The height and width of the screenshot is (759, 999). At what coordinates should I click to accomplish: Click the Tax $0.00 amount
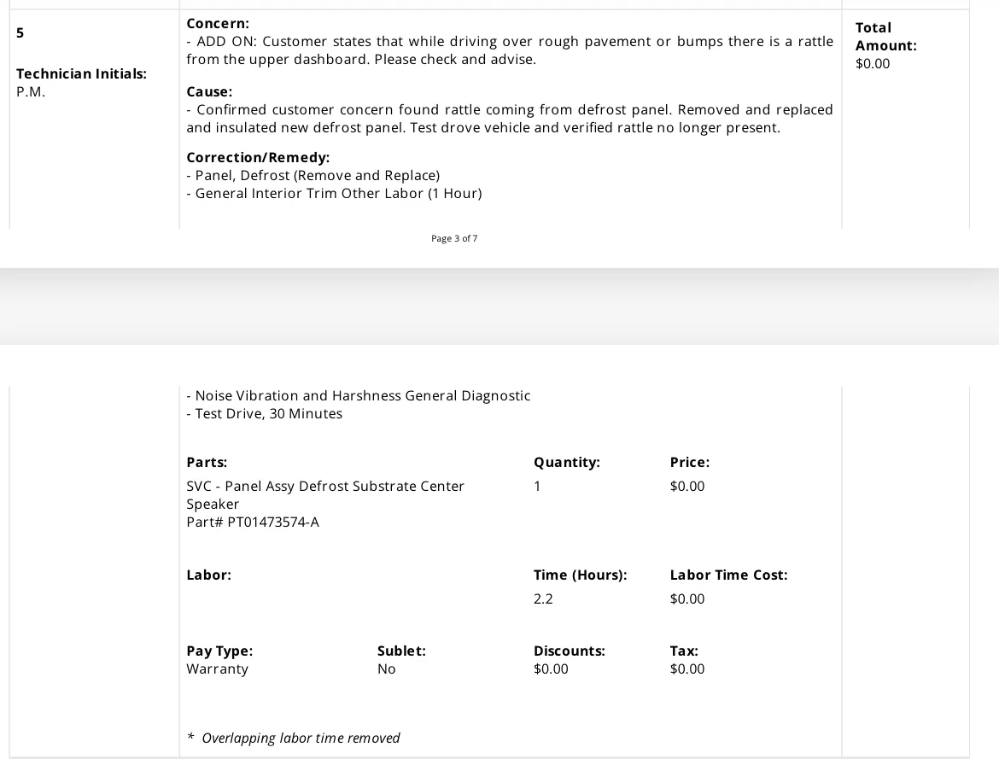pos(686,669)
